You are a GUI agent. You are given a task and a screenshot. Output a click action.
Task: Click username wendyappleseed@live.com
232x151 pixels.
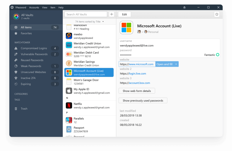(137, 46)
